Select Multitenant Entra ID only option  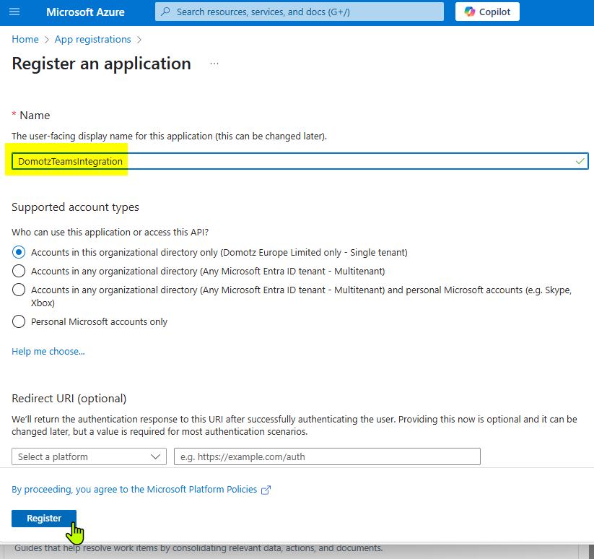(19, 272)
